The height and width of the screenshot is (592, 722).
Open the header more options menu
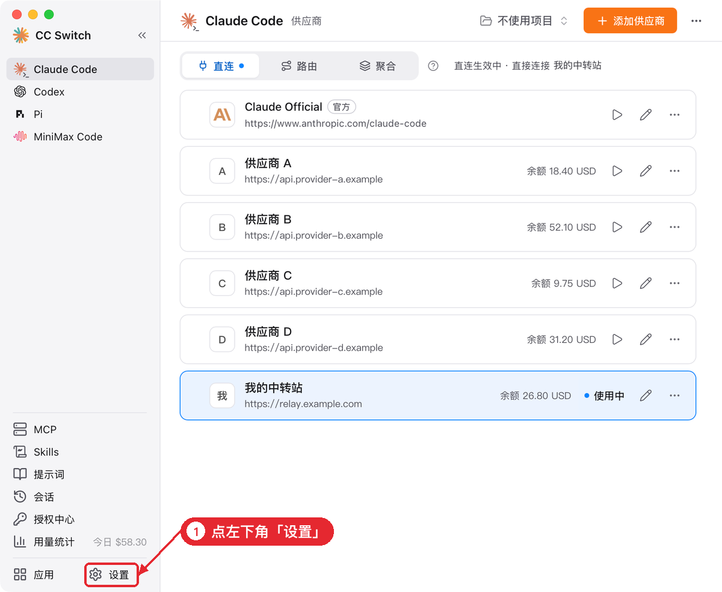tap(696, 20)
